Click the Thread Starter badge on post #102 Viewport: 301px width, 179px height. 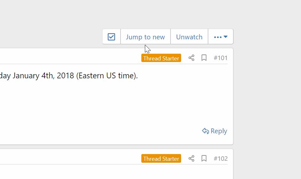(161, 159)
